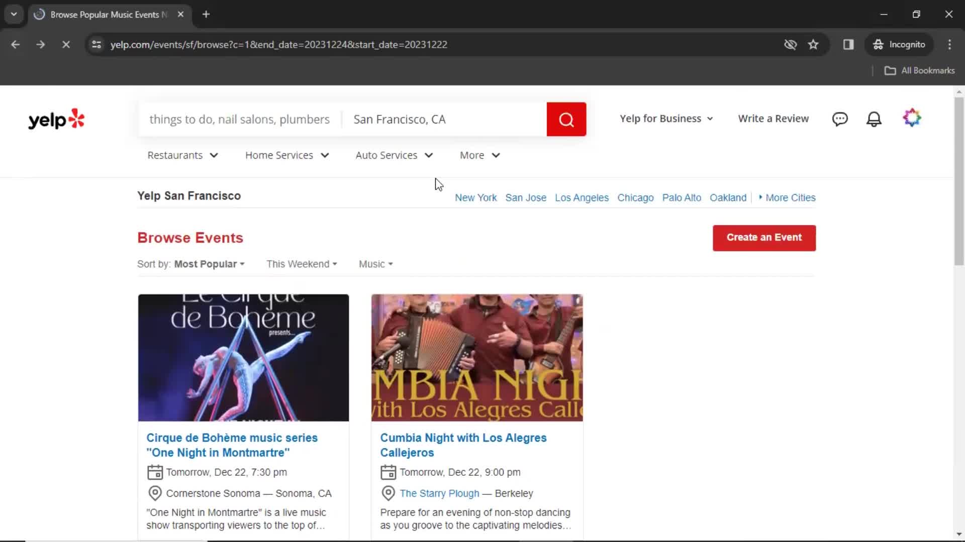Viewport: 965px width, 542px height.
Task: Expand the Home Services menu
Action: click(x=287, y=156)
